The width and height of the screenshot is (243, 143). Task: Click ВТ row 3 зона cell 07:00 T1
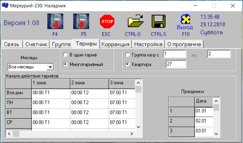click(x=122, y=114)
